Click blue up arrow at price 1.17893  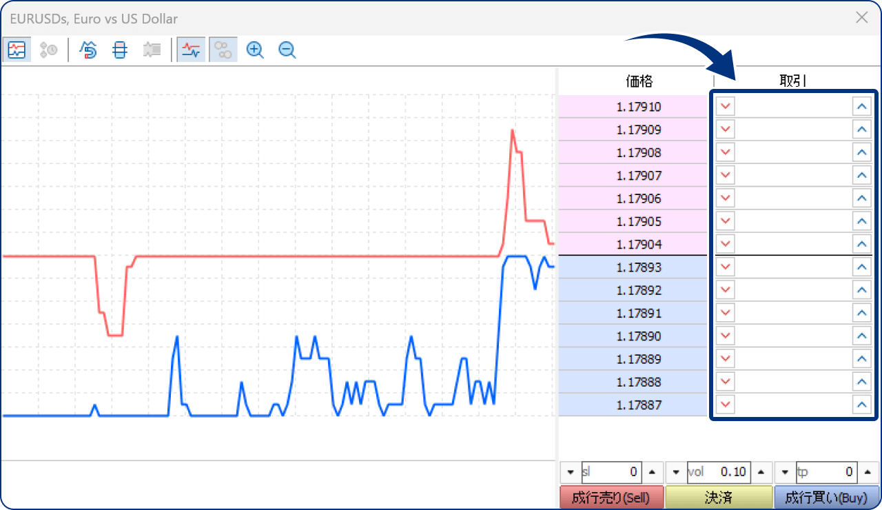pos(861,267)
